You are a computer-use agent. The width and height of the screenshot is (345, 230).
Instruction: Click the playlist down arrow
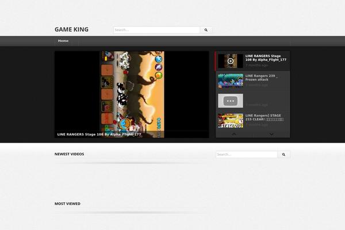point(271,134)
